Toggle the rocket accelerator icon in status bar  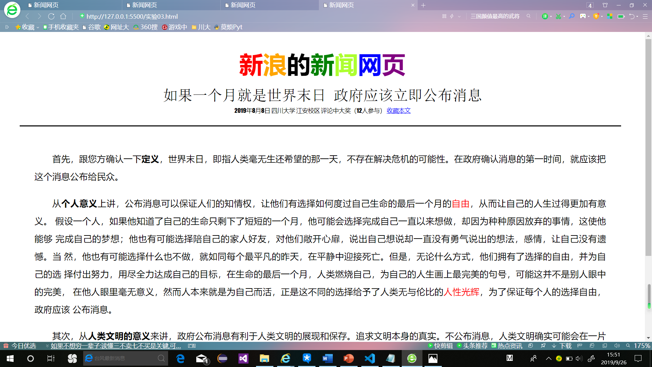543,346
